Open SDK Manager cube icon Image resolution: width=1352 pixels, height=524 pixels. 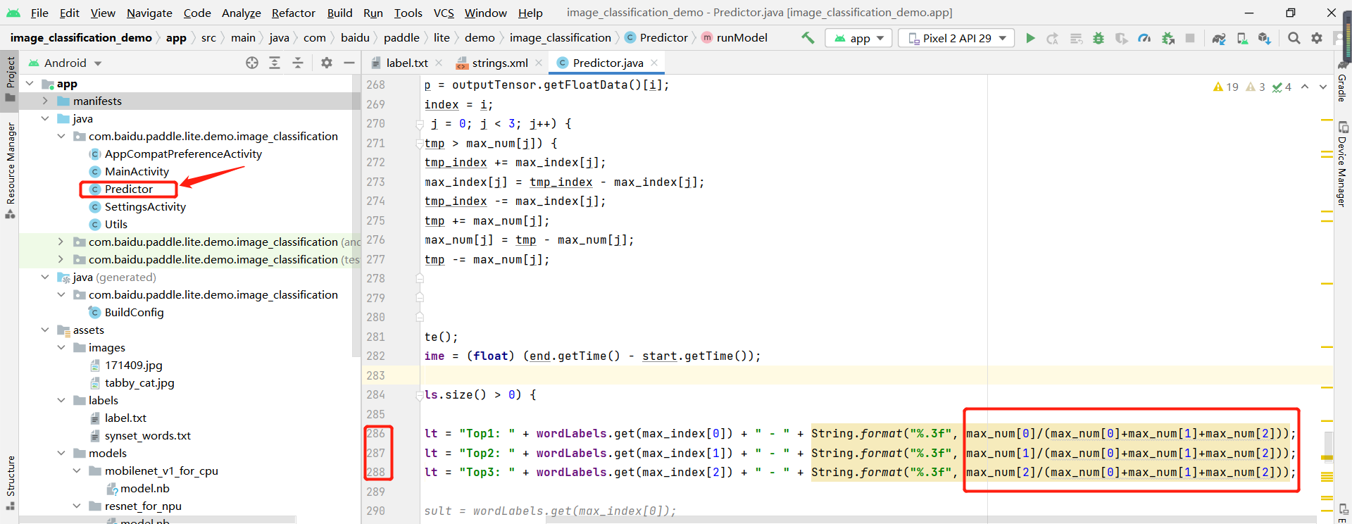coord(1265,38)
